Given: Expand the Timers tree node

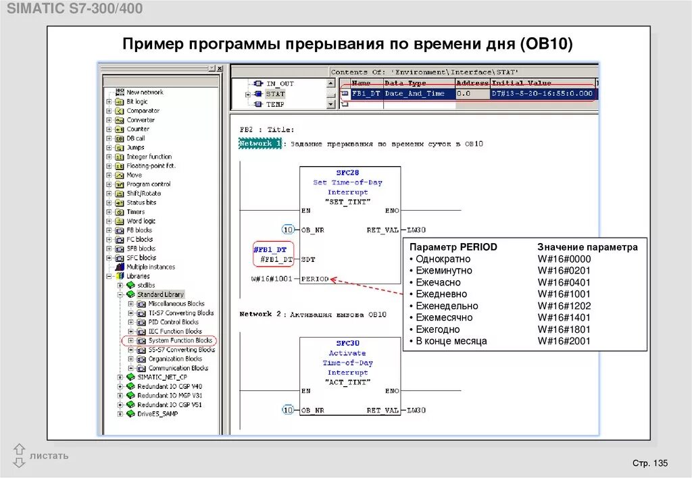Looking at the screenshot, I should (109, 212).
